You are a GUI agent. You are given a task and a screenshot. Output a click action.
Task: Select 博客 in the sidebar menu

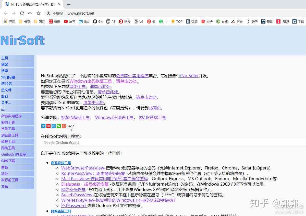click(17, 64)
